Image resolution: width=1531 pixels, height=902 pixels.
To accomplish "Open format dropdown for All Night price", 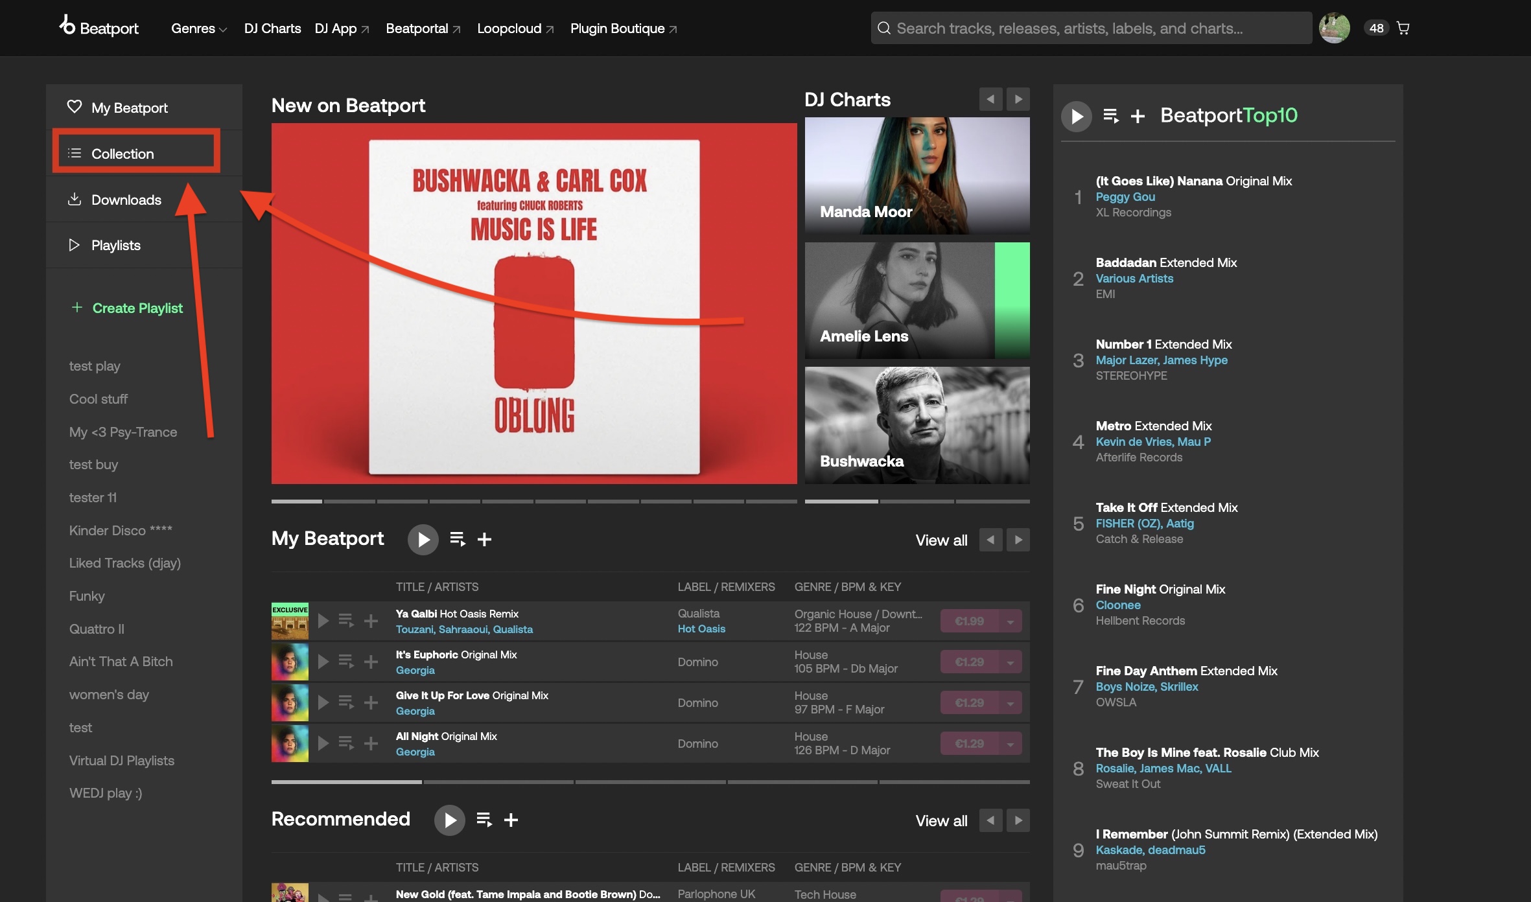I will [1011, 743].
